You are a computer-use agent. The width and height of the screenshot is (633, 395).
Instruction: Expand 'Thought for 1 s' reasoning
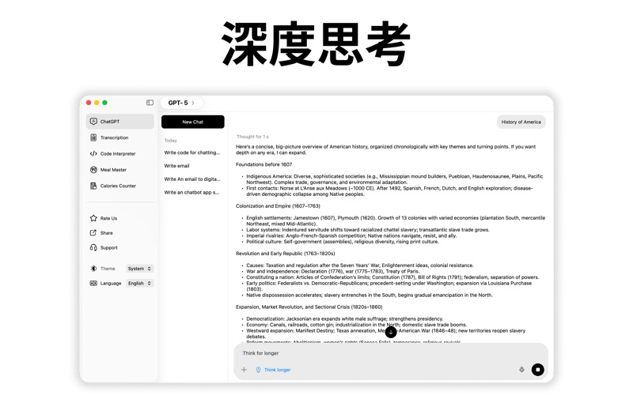click(252, 137)
